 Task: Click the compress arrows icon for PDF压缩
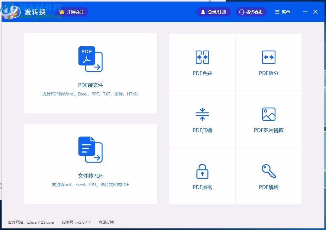(202, 114)
